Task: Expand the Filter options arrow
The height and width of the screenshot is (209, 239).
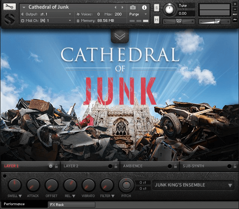Action: click(113, 196)
